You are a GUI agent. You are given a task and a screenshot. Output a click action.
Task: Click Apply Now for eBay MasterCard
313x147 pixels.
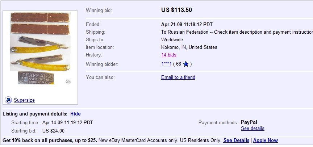pyautogui.click(x=266, y=140)
